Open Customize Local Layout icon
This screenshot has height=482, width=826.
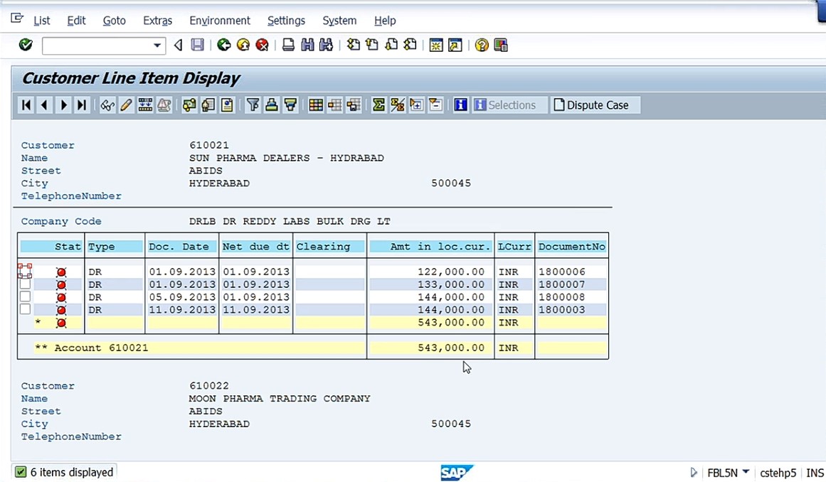501,45
